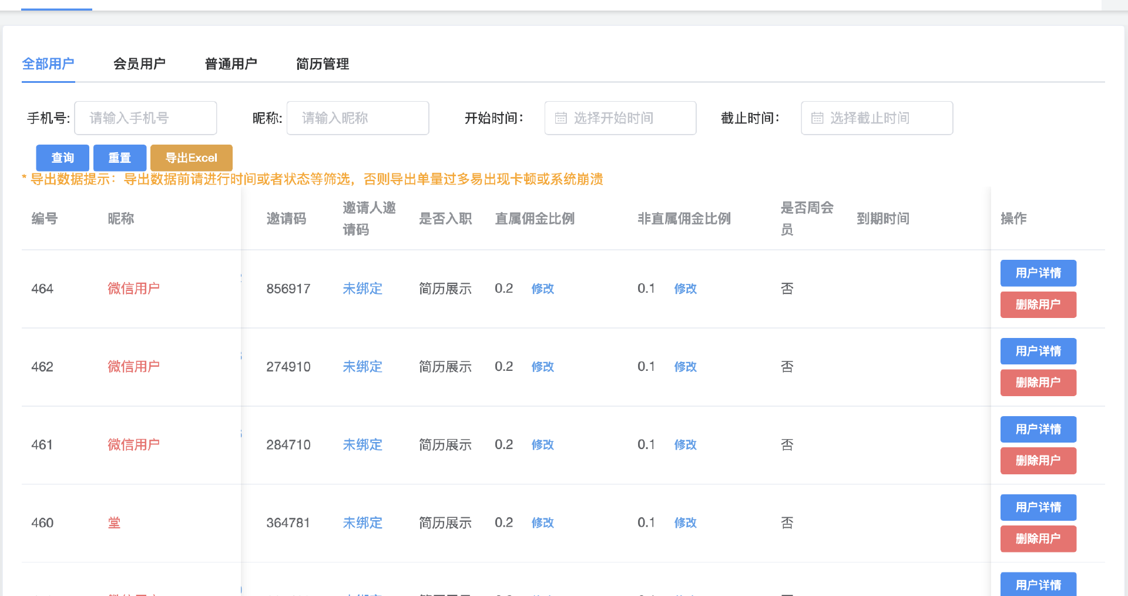Open the start time date picker
The height and width of the screenshot is (596, 1128).
coord(620,118)
